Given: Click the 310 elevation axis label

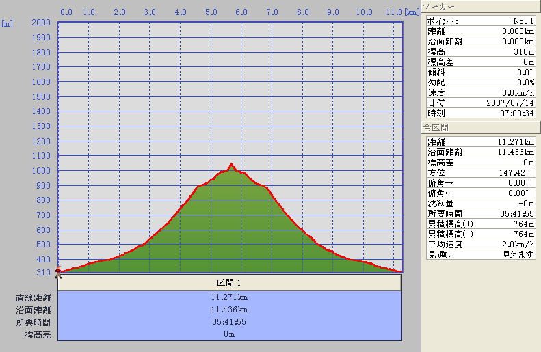Looking at the screenshot, I should [x=44, y=273].
